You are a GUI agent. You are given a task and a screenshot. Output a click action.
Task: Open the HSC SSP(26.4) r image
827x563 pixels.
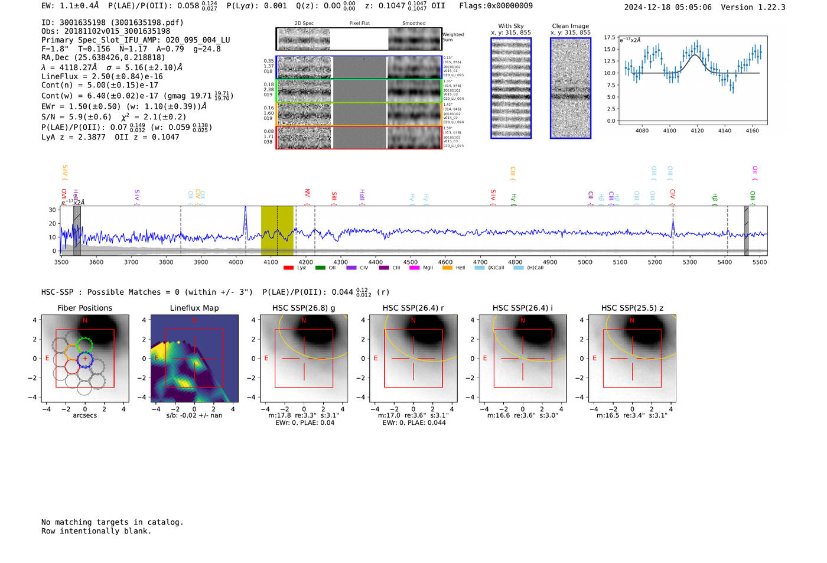coord(413,359)
